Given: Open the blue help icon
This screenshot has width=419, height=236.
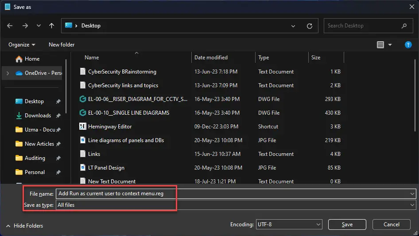Looking at the screenshot, I should [408, 45].
